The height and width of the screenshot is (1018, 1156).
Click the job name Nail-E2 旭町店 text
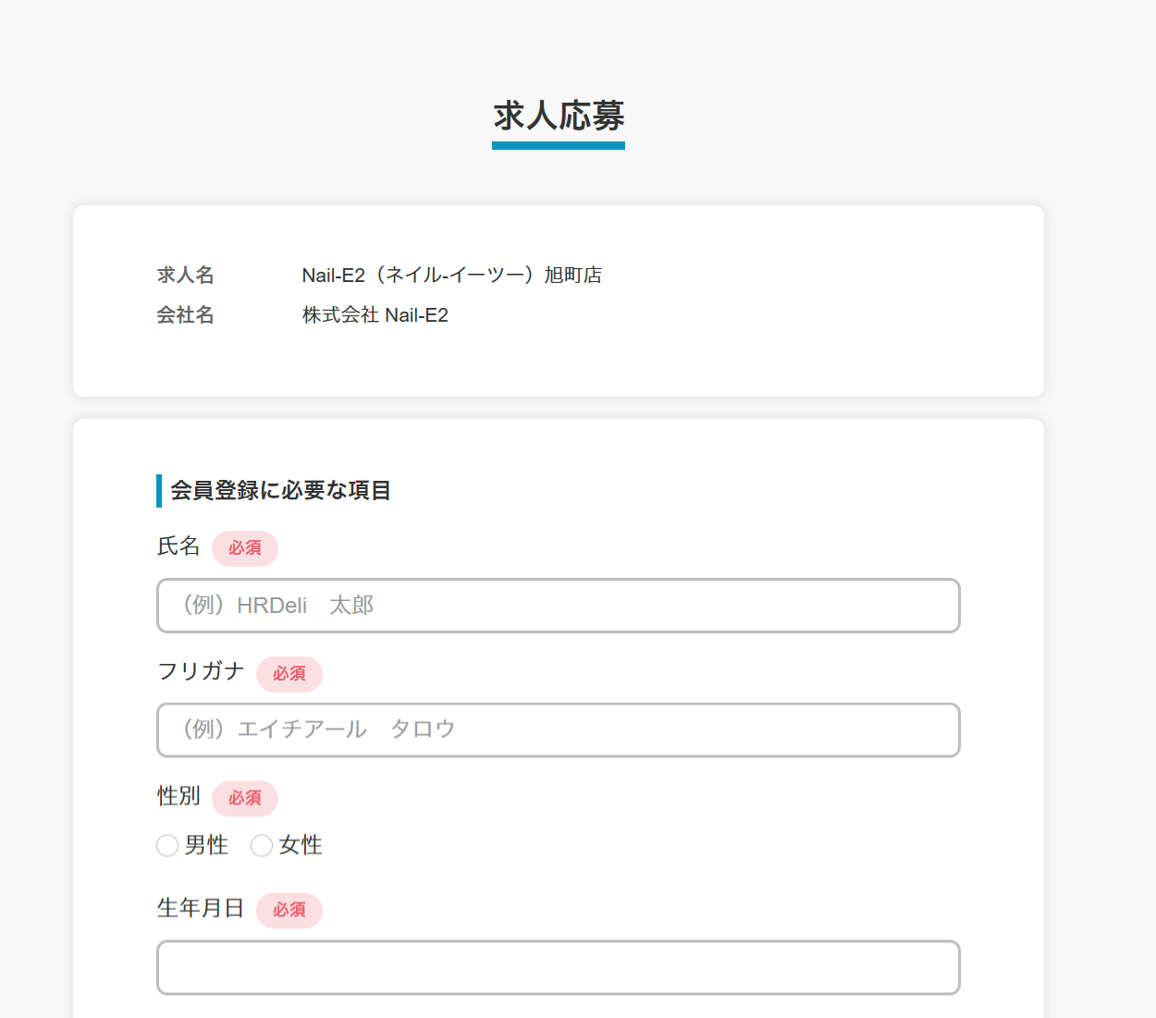[x=451, y=275]
